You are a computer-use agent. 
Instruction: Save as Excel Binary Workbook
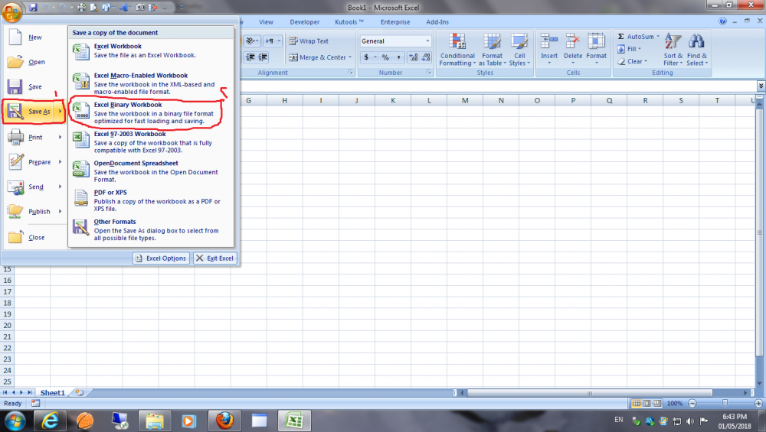pyautogui.click(x=151, y=112)
